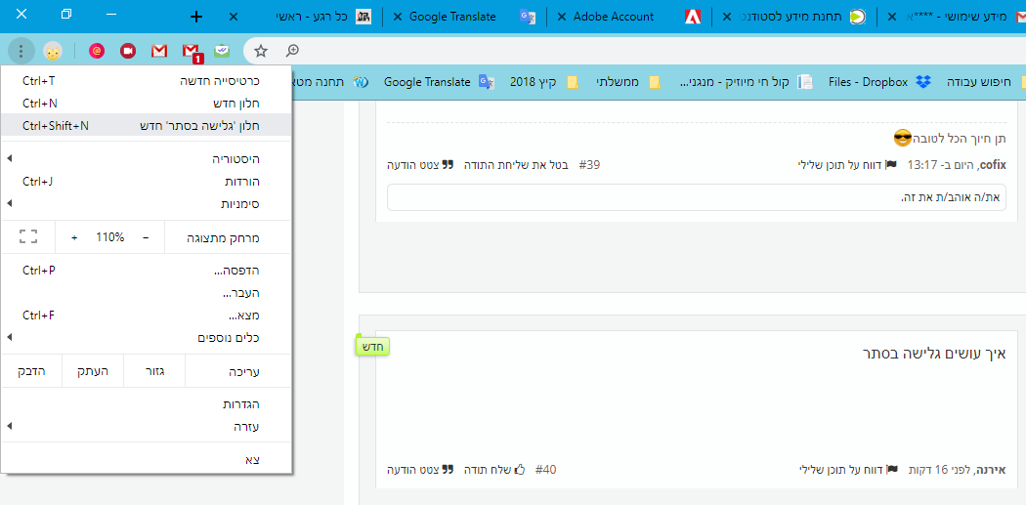Open the קיץ 2018 bookmark folder

pyautogui.click(x=544, y=82)
